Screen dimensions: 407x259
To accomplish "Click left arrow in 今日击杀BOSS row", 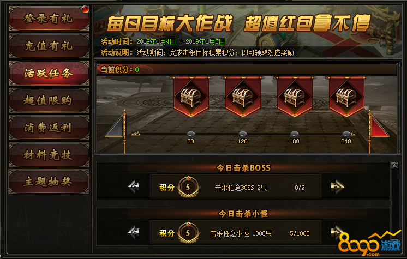I will coord(134,186).
